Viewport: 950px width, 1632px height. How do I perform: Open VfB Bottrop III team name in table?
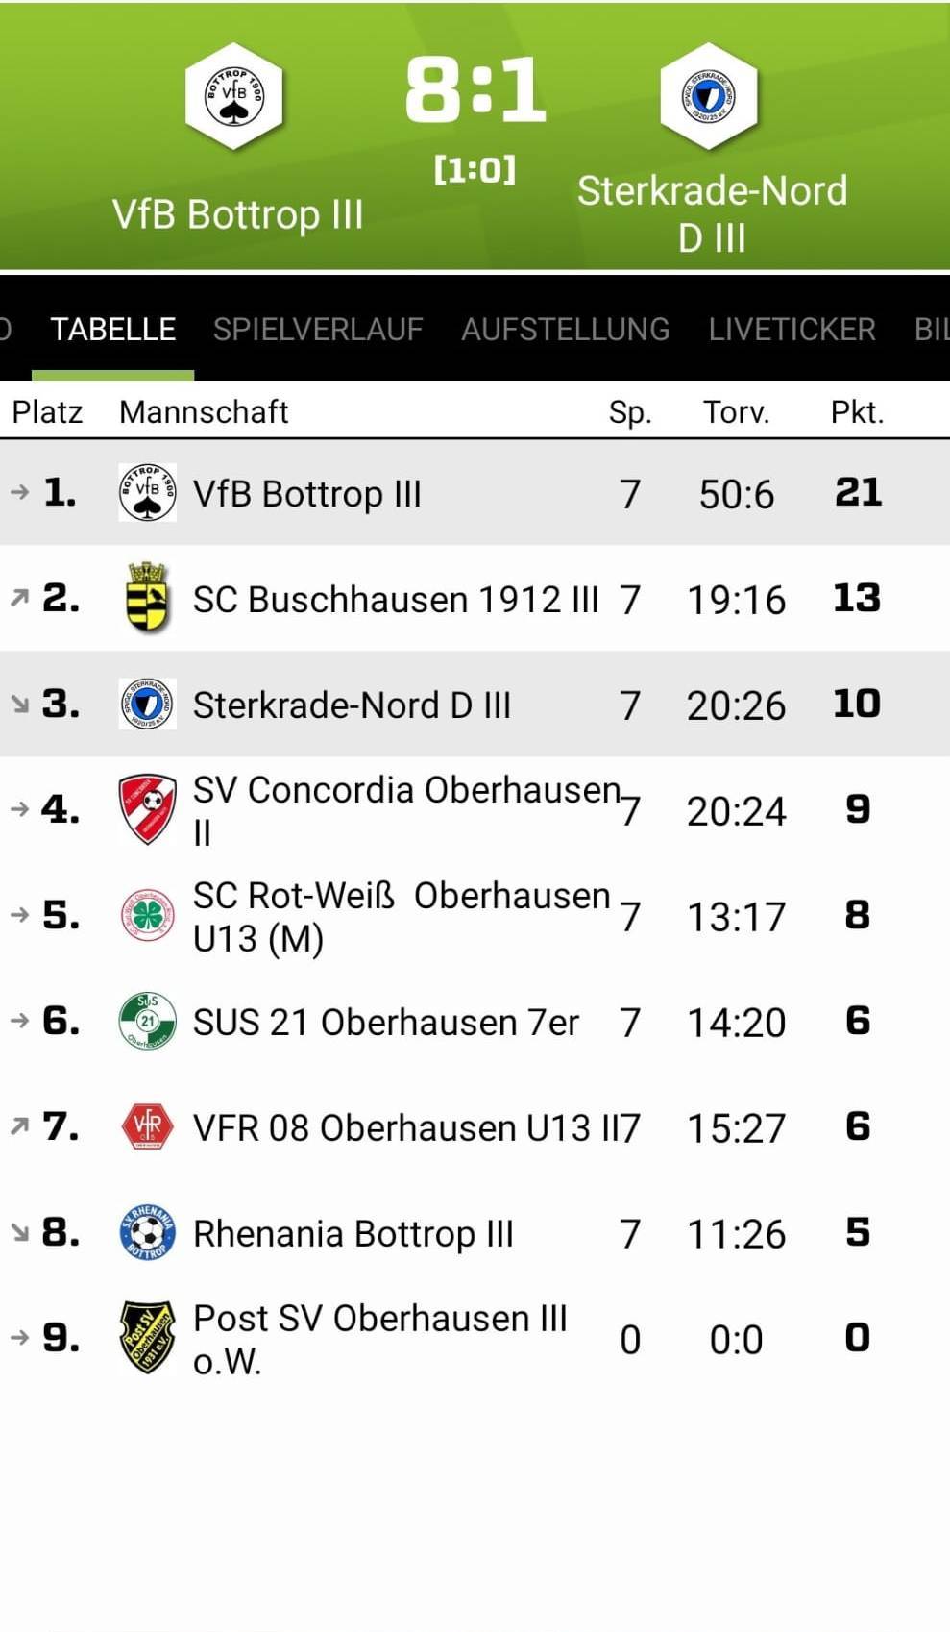click(x=307, y=494)
